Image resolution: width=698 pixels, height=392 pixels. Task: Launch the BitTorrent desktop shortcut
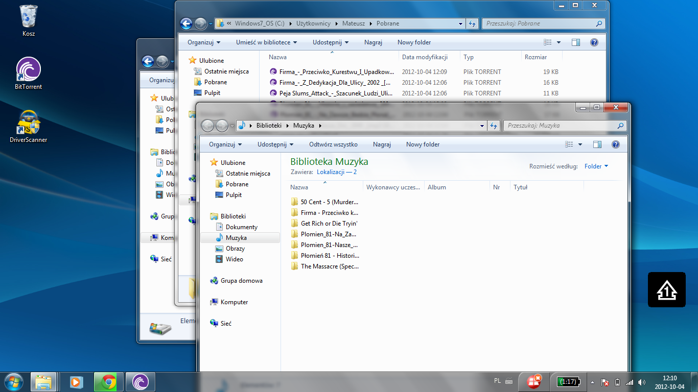pyautogui.click(x=29, y=73)
